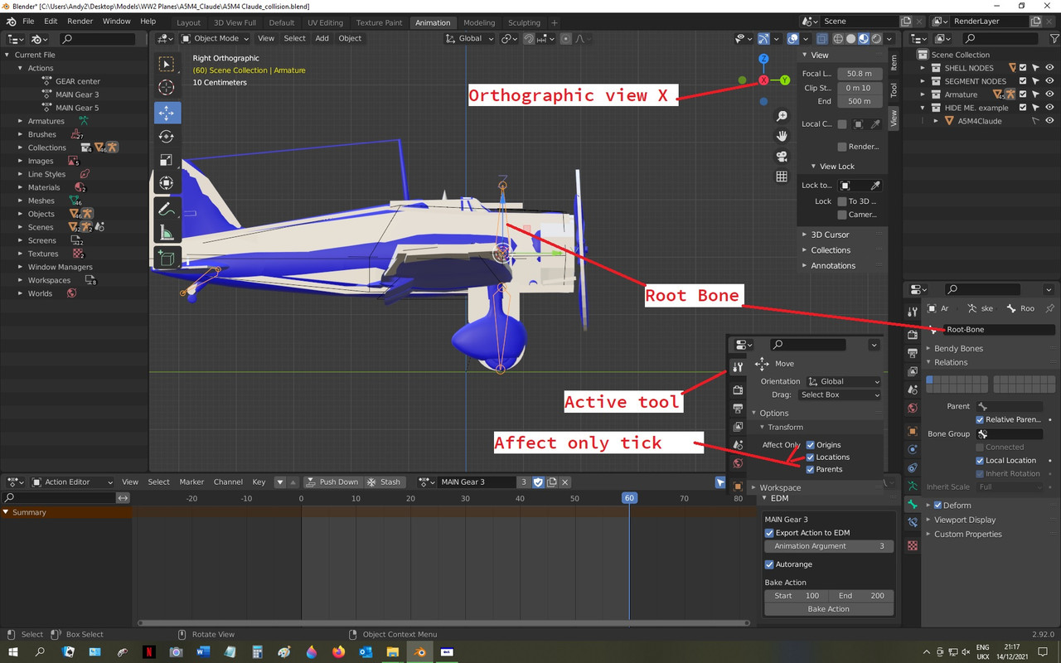Image resolution: width=1061 pixels, height=663 pixels.
Task: Select the Annotate tool
Action: (166, 208)
